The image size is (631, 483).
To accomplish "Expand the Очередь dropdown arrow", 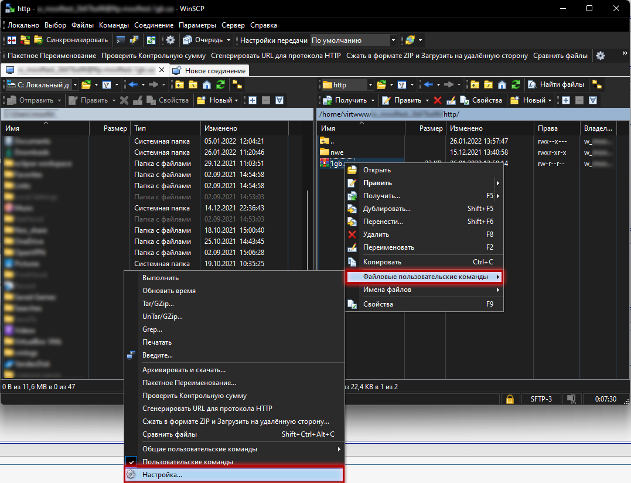I will pyautogui.click(x=228, y=40).
